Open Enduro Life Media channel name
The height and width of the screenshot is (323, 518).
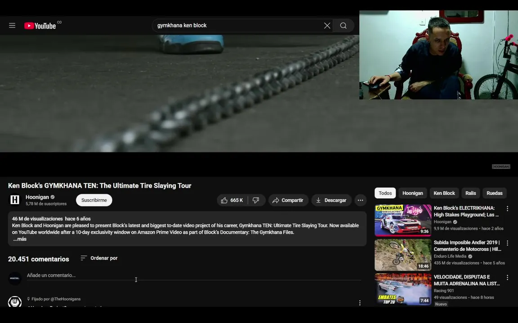pyautogui.click(x=450, y=256)
